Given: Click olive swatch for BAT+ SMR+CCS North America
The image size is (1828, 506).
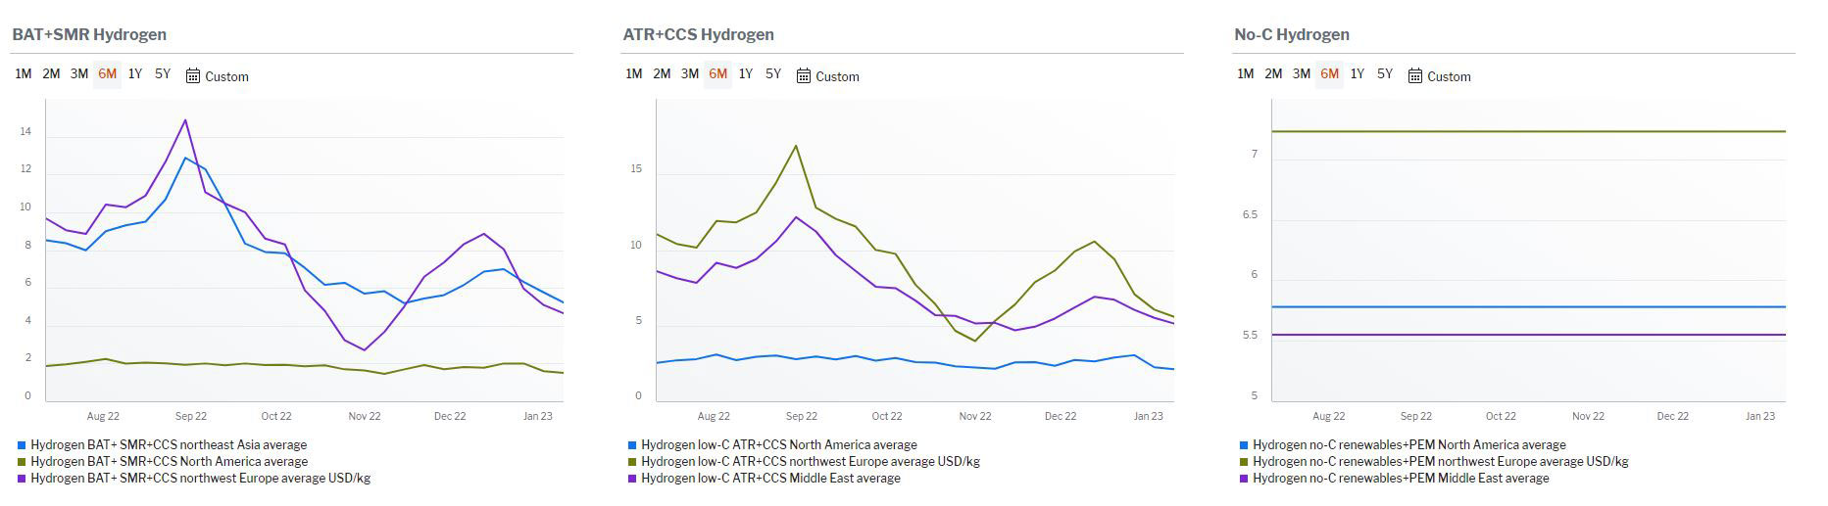Looking at the screenshot, I should click(x=22, y=462).
